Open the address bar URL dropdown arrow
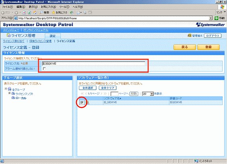Viewport: 227px width, 164px height. pyautogui.click(x=211, y=18)
